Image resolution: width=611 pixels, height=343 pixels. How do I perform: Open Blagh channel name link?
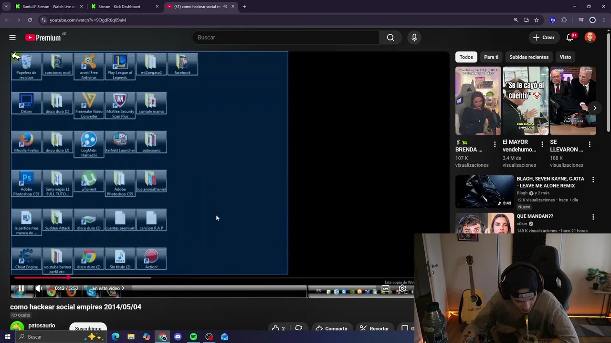click(x=522, y=193)
